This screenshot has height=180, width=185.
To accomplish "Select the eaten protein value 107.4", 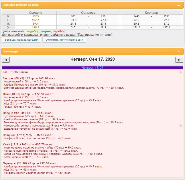I will point(36,20).
